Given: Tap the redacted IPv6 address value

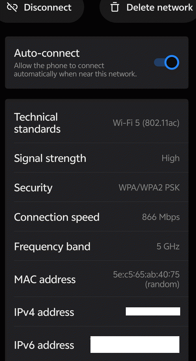Looking at the screenshot, I should [135, 344].
